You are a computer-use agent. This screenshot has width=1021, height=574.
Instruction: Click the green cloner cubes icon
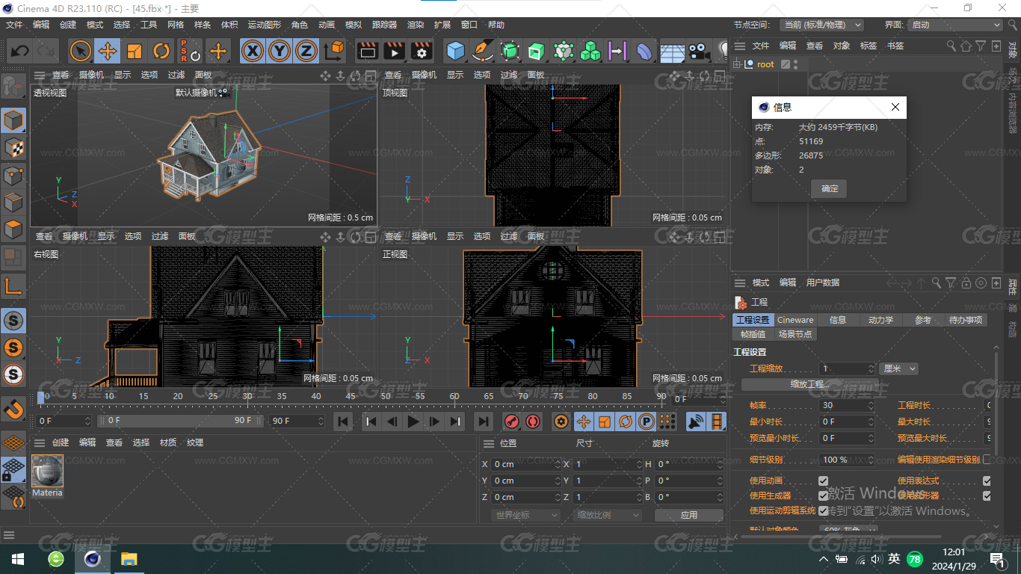(x=590, y=51)
